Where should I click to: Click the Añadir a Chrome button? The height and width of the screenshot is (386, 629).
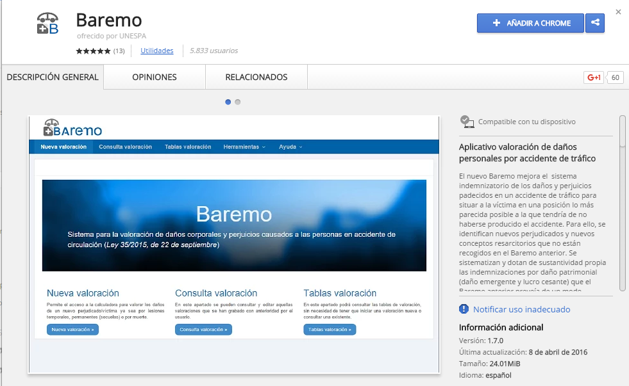(530, 23)
